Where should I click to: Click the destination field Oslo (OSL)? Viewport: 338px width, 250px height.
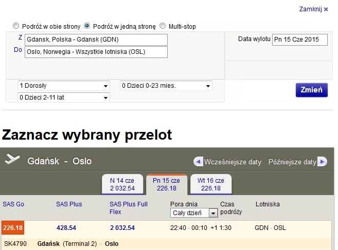(96, 52)
